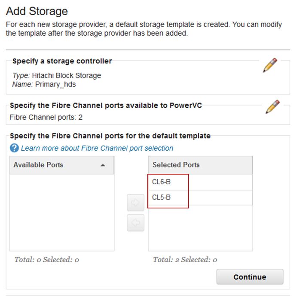Click the Selected Ports column header
Viewport: 297px width, 301px height.
click(x=200, y=165)
